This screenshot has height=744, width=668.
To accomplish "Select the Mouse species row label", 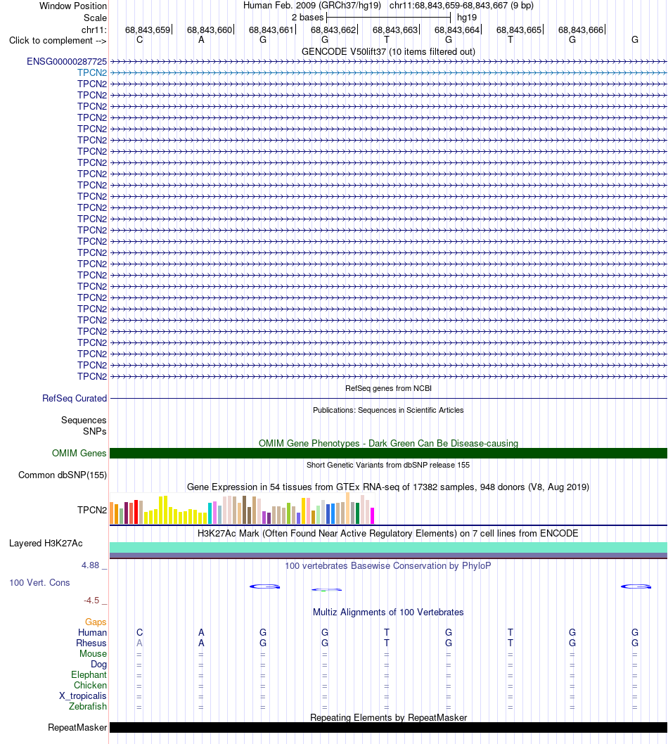I will click(x=93, y=654).
